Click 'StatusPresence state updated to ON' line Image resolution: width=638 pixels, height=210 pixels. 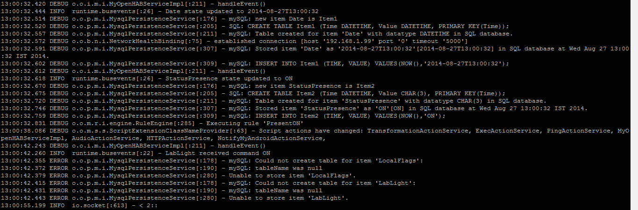tap(229, 78)
